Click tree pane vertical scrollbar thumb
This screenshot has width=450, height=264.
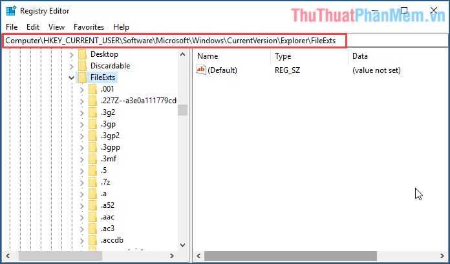(x=182, y=110)
